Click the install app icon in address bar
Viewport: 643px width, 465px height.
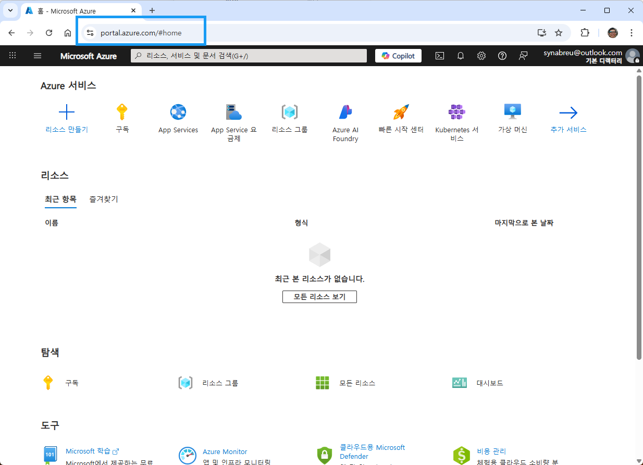pos(542,33)
